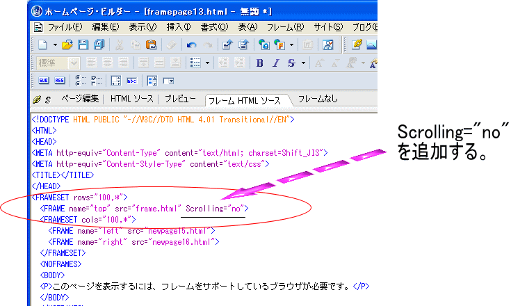Open the text decoration dropdown arrow

tap(303, 63)
